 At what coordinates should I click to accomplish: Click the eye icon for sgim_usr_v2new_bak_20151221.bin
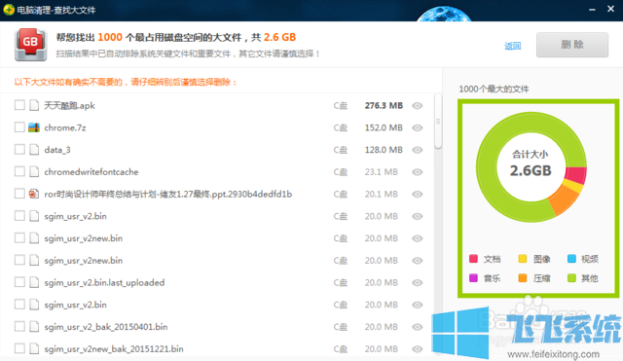click(x=417, y=349)
